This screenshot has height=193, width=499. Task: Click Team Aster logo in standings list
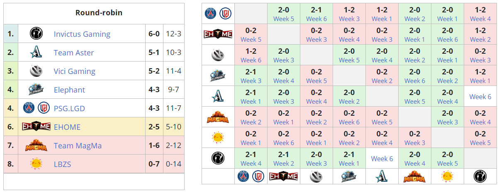(37, 52)
